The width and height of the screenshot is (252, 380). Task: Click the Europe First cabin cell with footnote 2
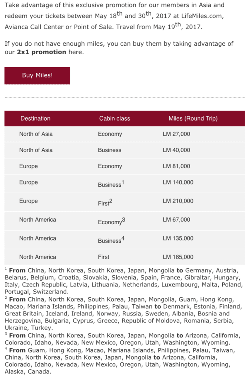click(105, 203)
